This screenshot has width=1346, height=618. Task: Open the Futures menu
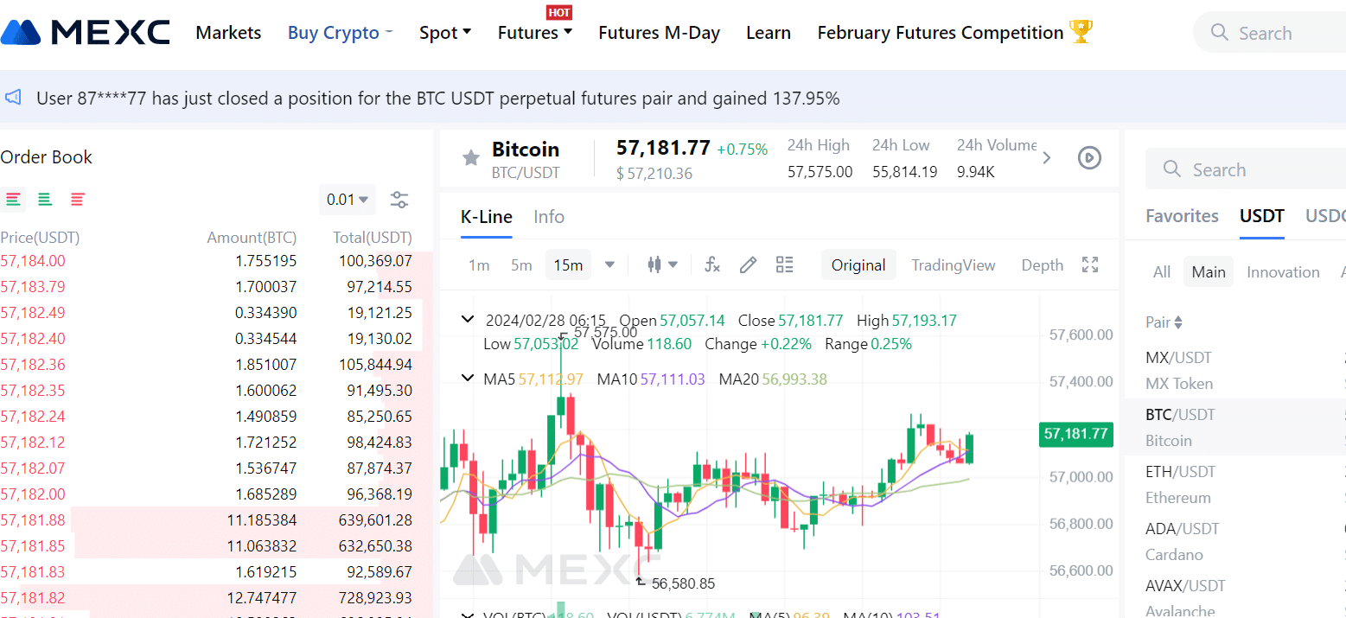click(534, 33)
